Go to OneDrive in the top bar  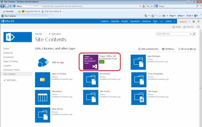coord(146,21)
